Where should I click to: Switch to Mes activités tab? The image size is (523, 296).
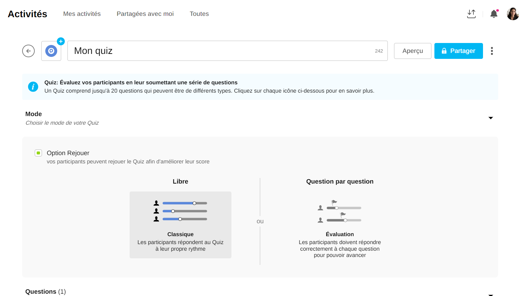click(x=82, y=14)
